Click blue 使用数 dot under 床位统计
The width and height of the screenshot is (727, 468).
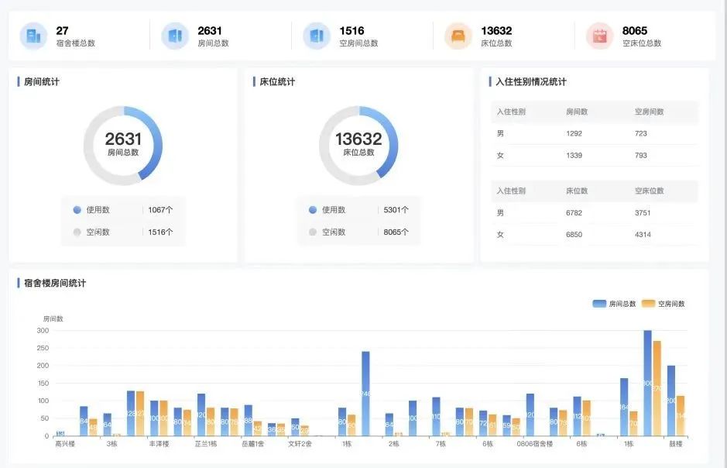313,210
